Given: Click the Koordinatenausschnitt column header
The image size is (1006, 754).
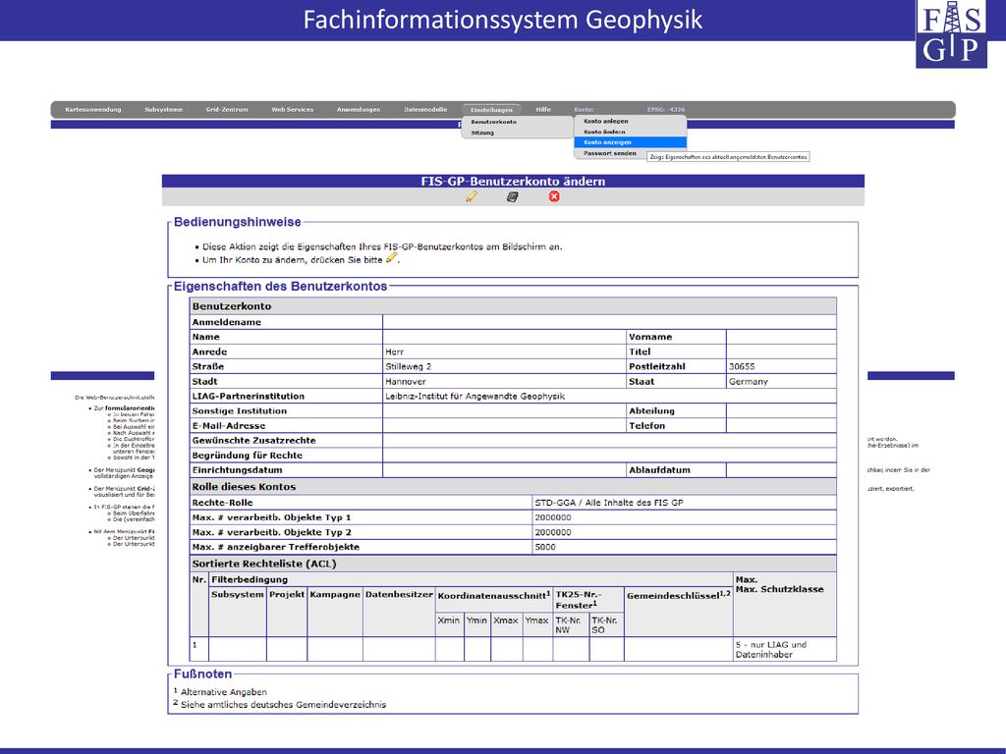Looking at the screenshot, I should pos(494,595).
